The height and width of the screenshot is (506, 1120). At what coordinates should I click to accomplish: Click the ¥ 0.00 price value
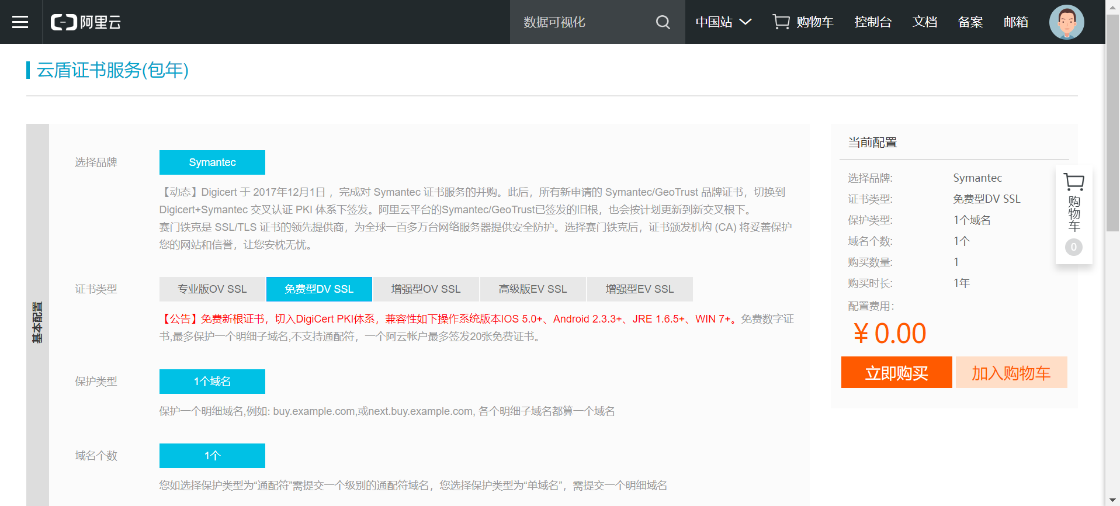coord(890,334)
